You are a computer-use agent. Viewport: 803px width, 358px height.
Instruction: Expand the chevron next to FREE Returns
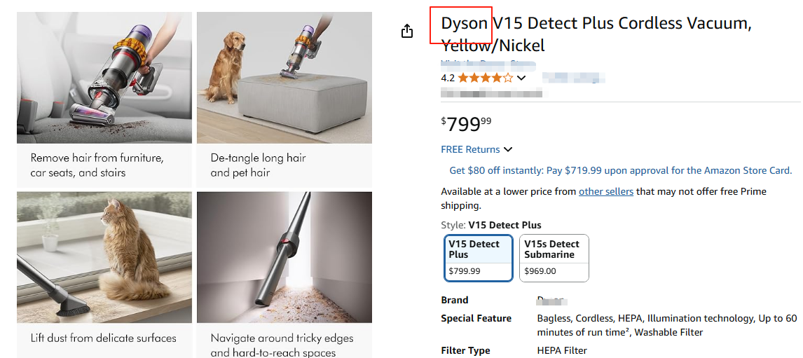[x=508, y=149]
